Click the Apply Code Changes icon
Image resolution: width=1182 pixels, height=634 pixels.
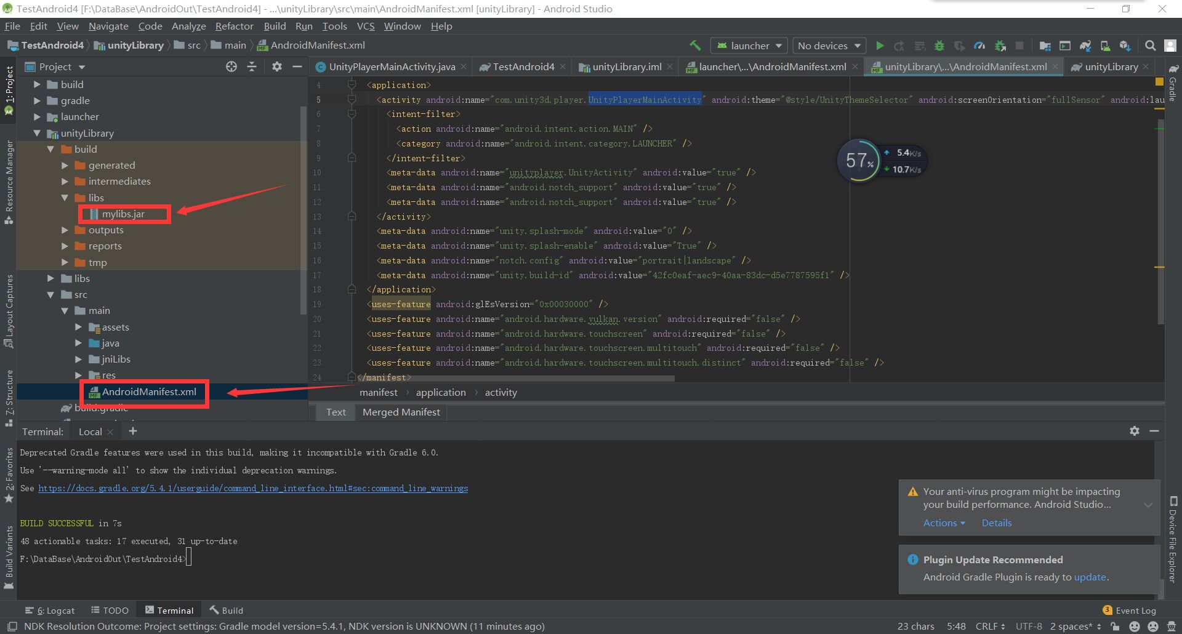point(920,46)
